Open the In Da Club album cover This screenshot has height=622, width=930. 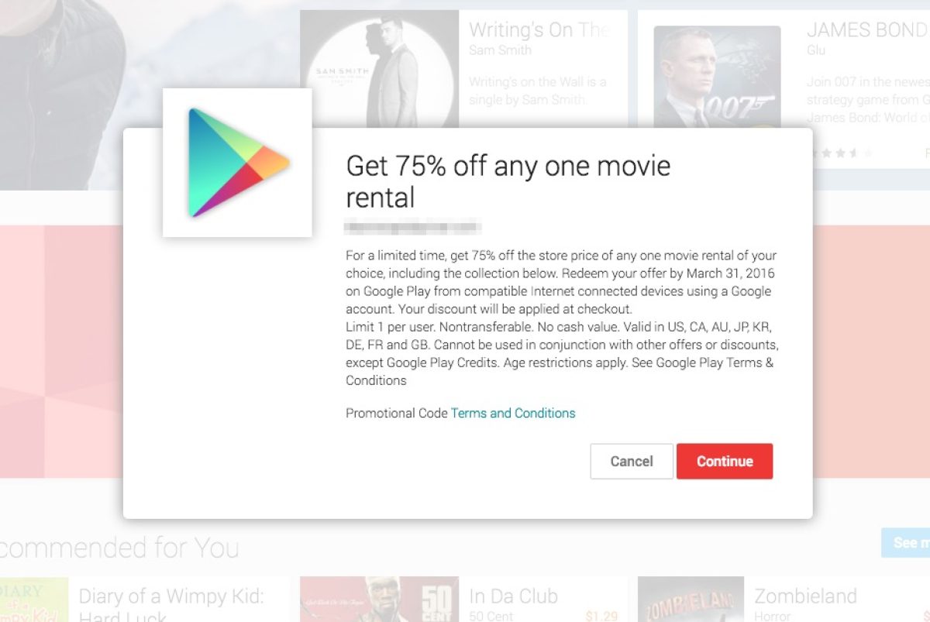pos(379,599)
